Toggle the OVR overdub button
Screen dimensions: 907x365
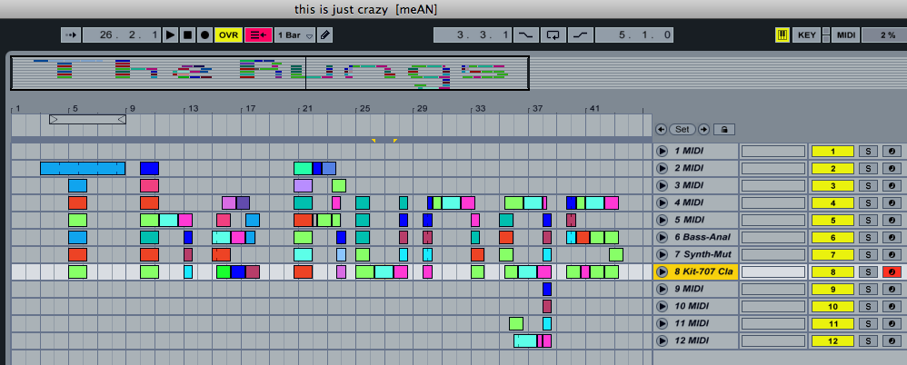pyautogui.click(x=229, y=35)
